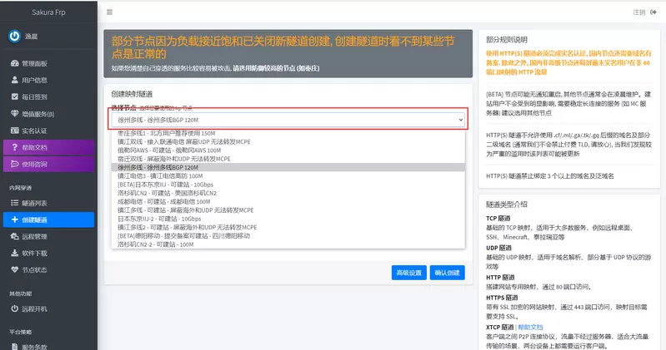Click the UDP 隧道 heading text

click(x=498, y=248)
